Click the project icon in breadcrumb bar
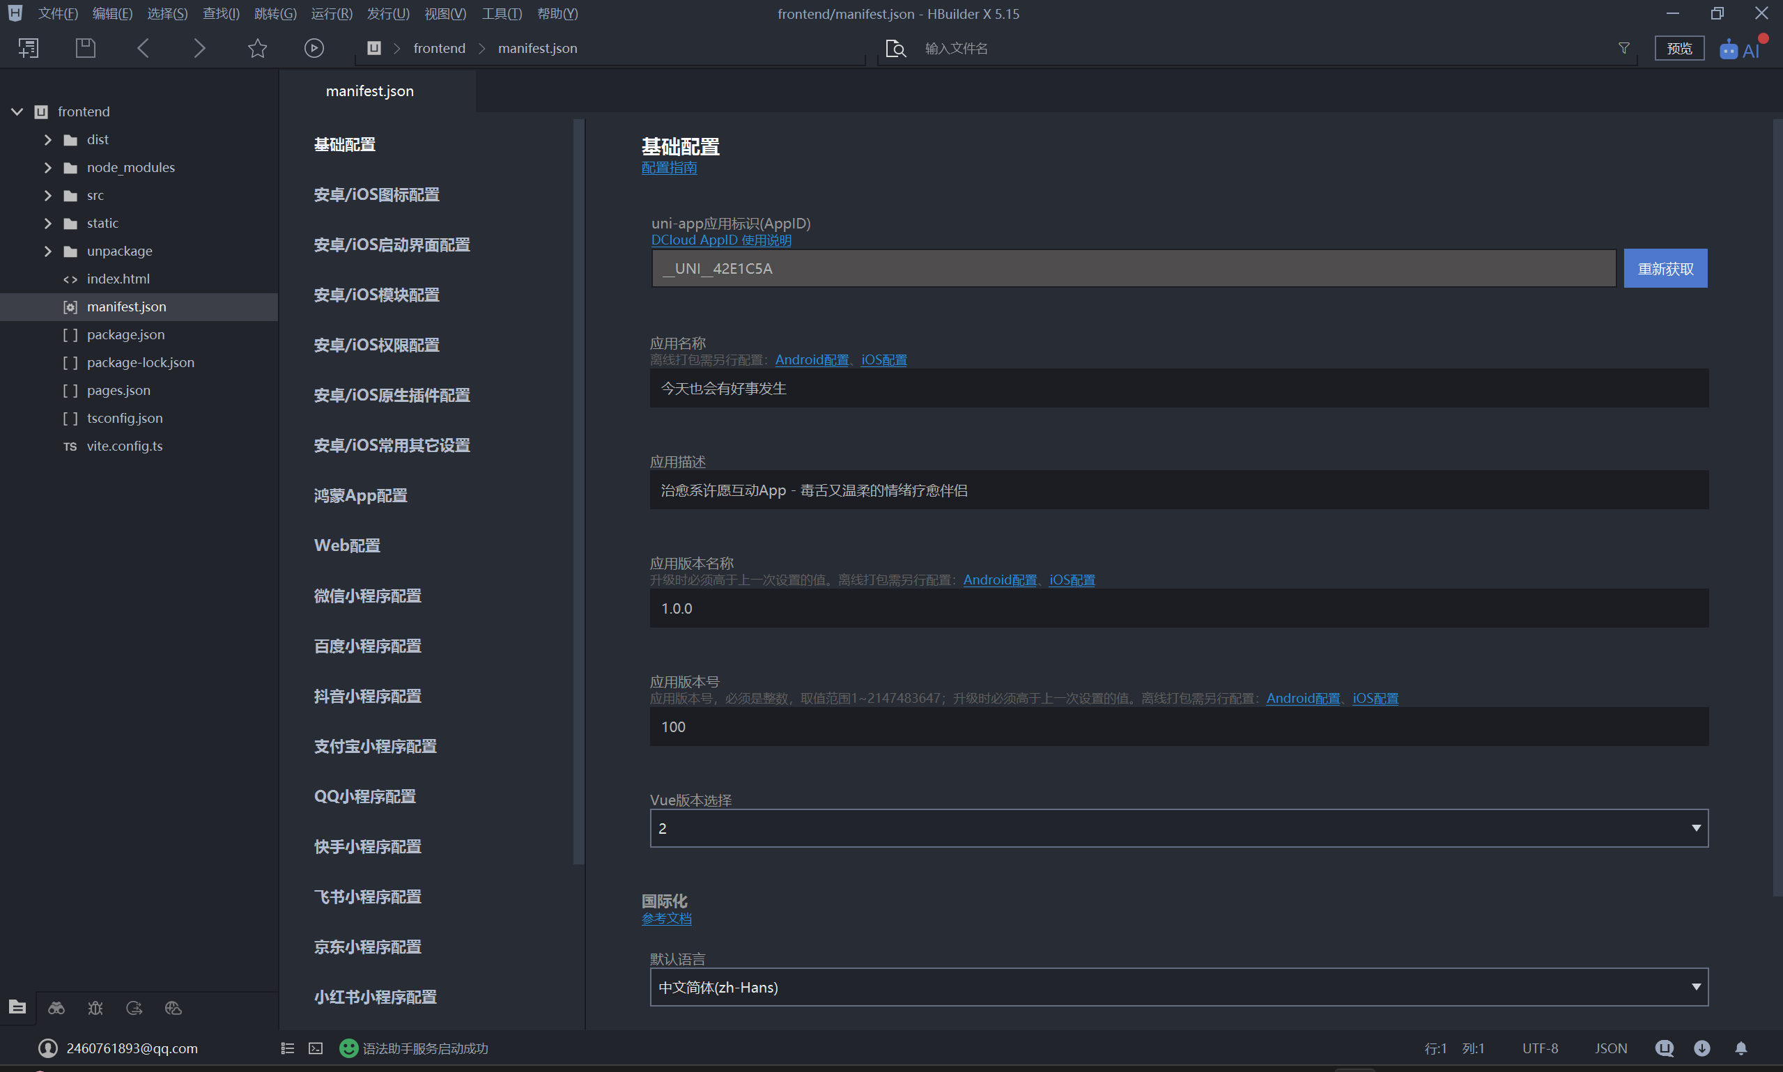The height and width of the screenshot is (1072, 1783). pyautogui.click(x=373, y=48)
